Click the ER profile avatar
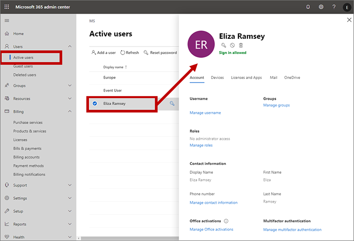The height and width of the screenshot is (241, 354). pos(201,44)
